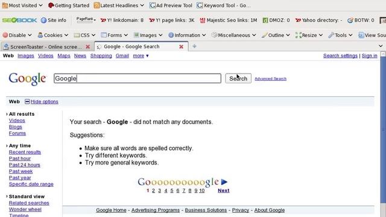Open the Outline menu
Image resolution: width=386 pixels, height=217 pixels.
point(276,35)
